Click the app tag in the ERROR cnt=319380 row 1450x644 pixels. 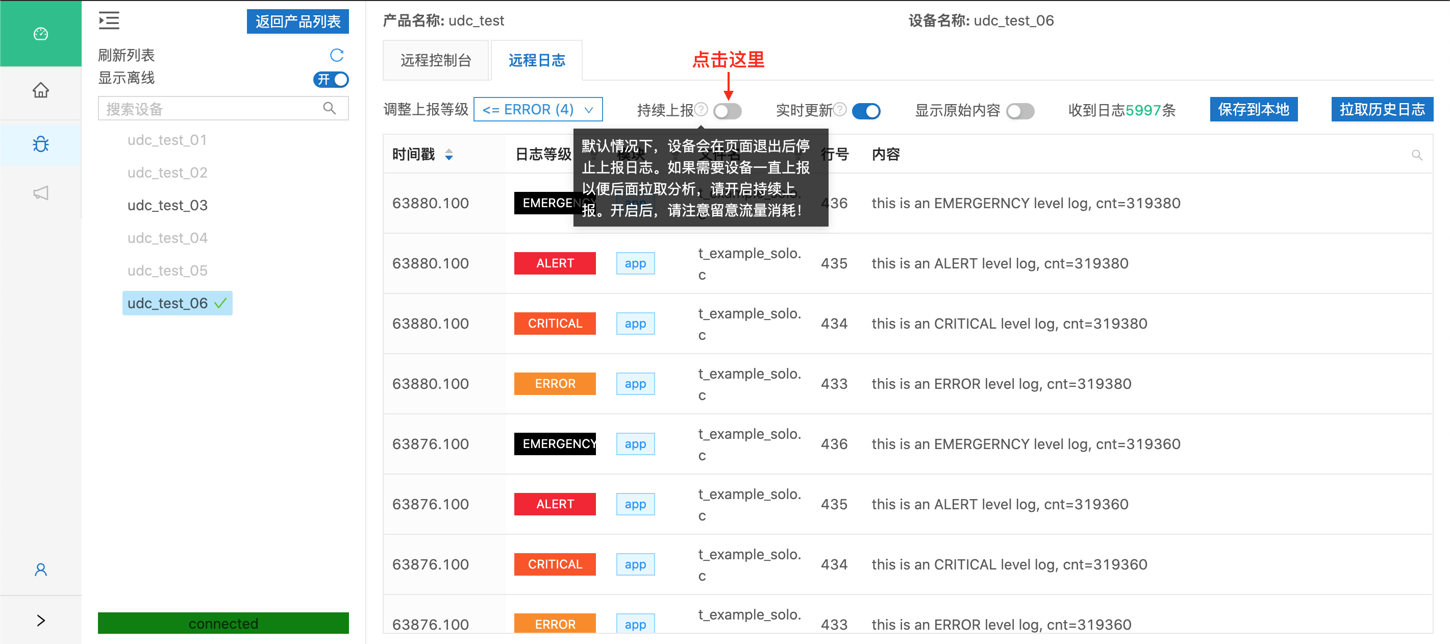635,384
